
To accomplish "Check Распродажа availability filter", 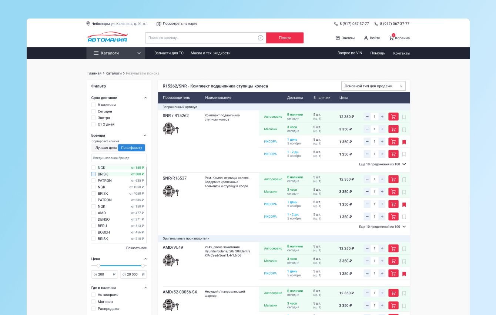I will click(94, 309).
